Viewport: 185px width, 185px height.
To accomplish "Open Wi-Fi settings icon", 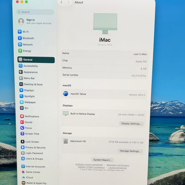I will (x=20, y=32).
